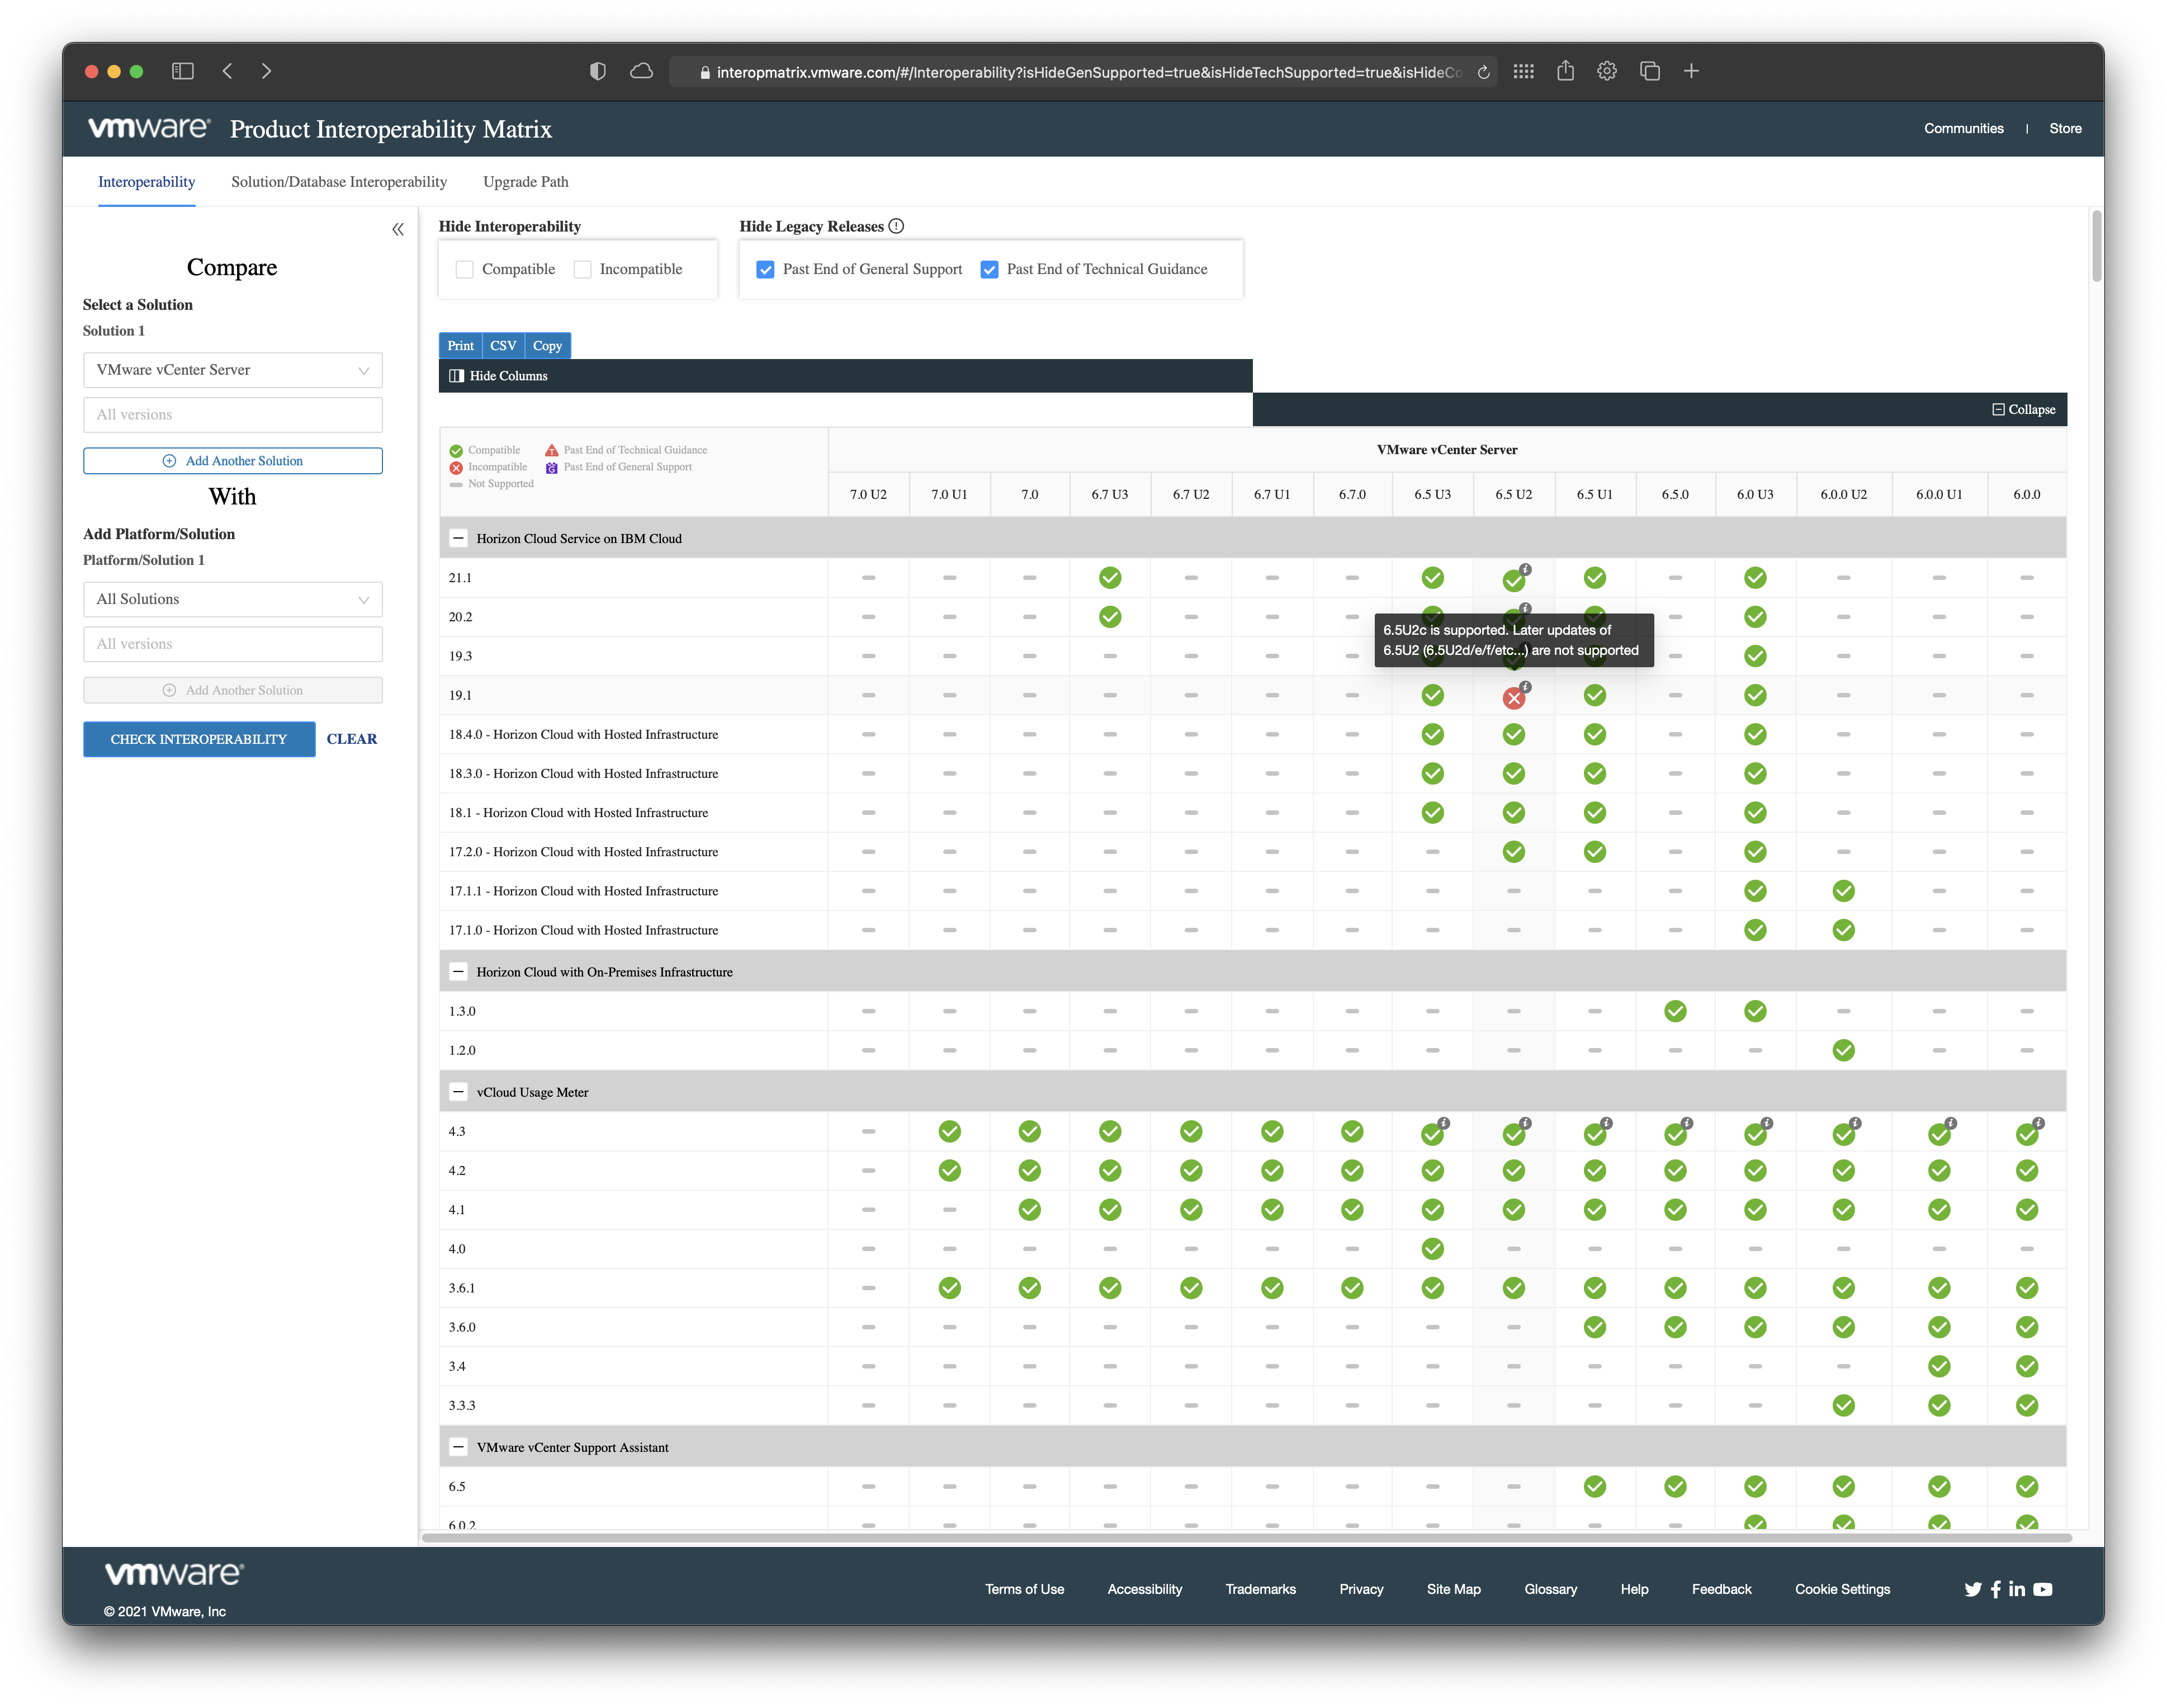Open the Twitter link in footer
The width and height of the screenshot is (2167, 1708).
(1972, 1589)
